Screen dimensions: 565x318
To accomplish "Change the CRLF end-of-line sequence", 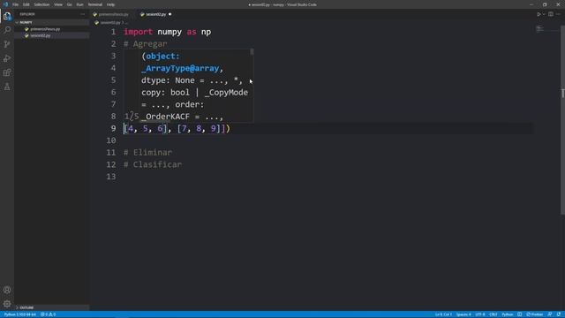I will (493, 314).
